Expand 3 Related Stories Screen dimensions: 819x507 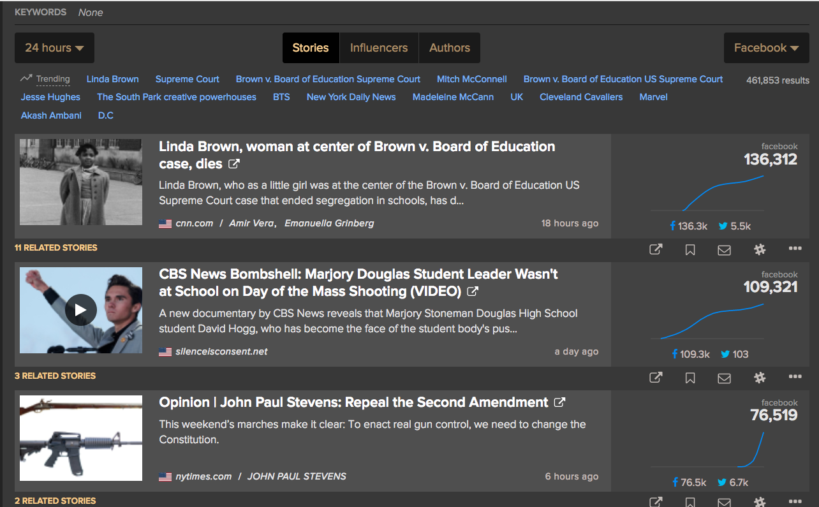55,376
